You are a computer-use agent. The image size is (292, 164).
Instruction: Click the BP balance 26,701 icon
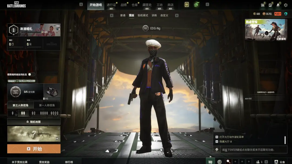tap(264, 14)
